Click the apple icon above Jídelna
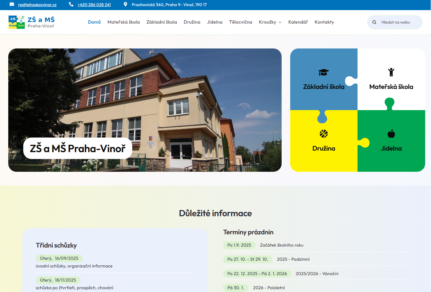The height and width of the screenshot is (292, 431). 391,134
